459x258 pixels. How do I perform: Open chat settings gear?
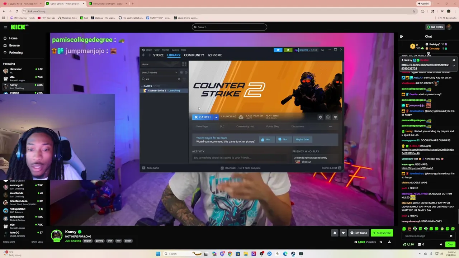pyautogui.click(x=441, y=244)
